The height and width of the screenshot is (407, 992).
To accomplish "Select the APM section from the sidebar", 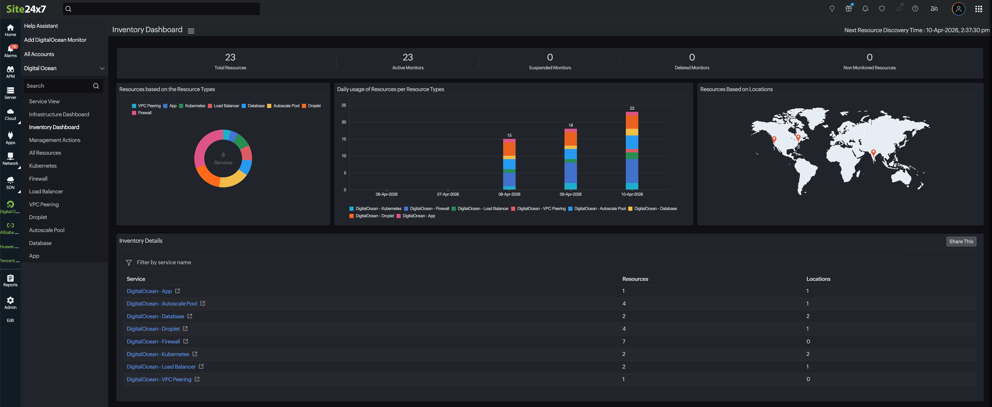I will coord(10,72).
